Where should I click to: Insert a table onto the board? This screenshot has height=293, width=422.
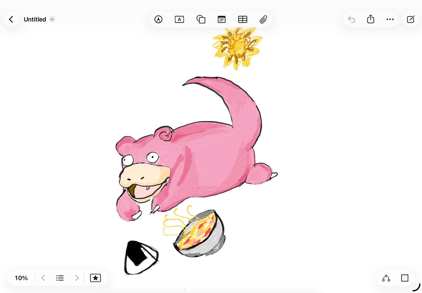click(x=242, y=19)
